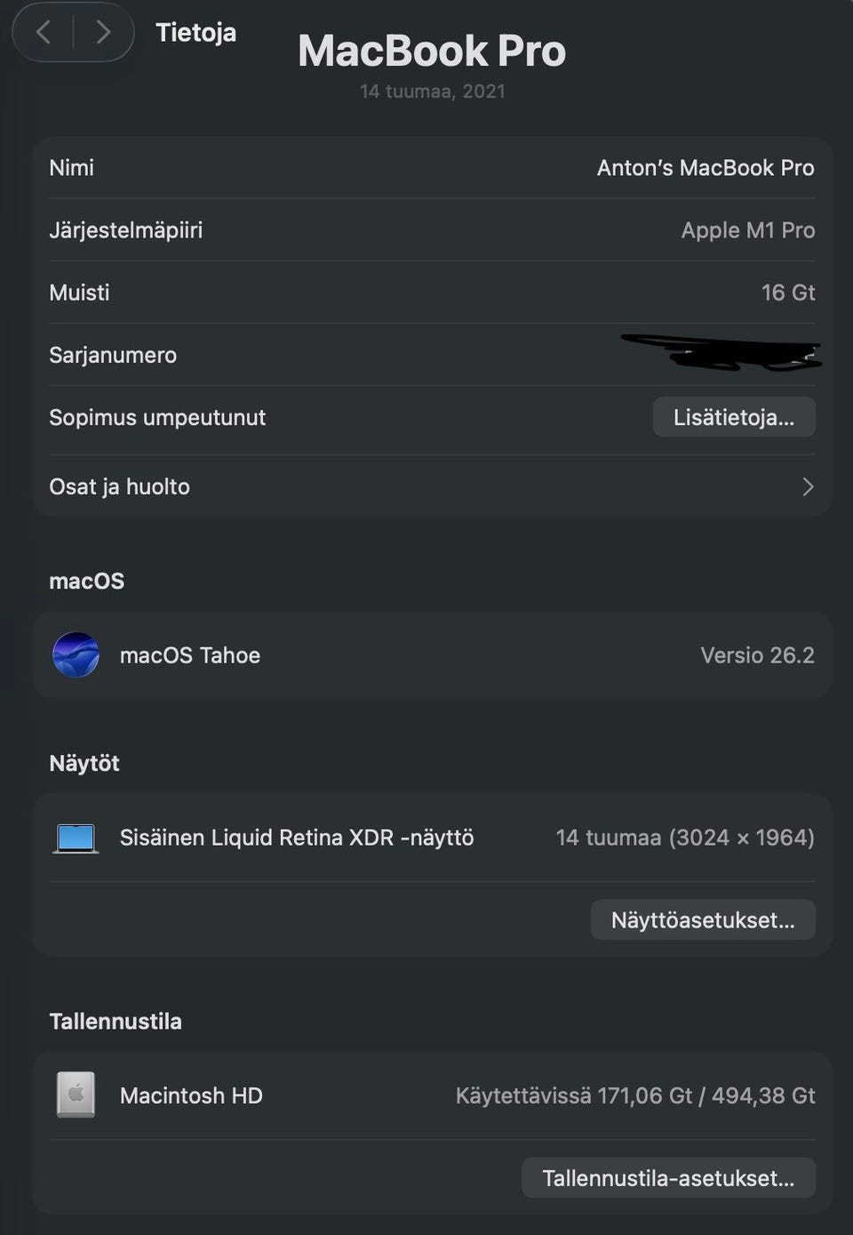Screen dimensions: 853x1235
Task: Select the computer name Anton's MacBook Pro
Action: [706, 168]
